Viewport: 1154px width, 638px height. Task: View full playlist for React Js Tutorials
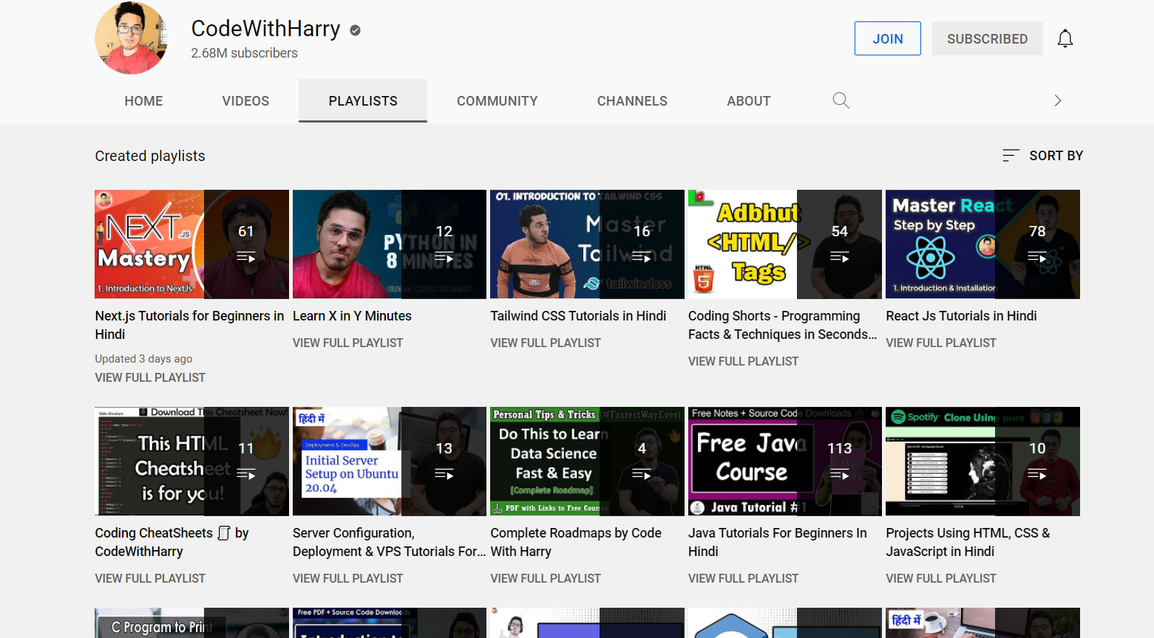tap(941, 343)
